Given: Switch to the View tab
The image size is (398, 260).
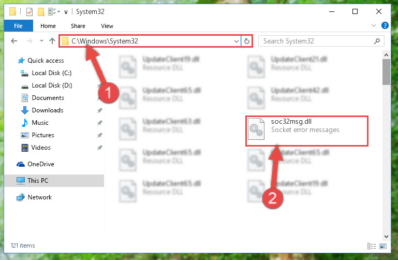Looking at the screenshot, I should (107, 26).
